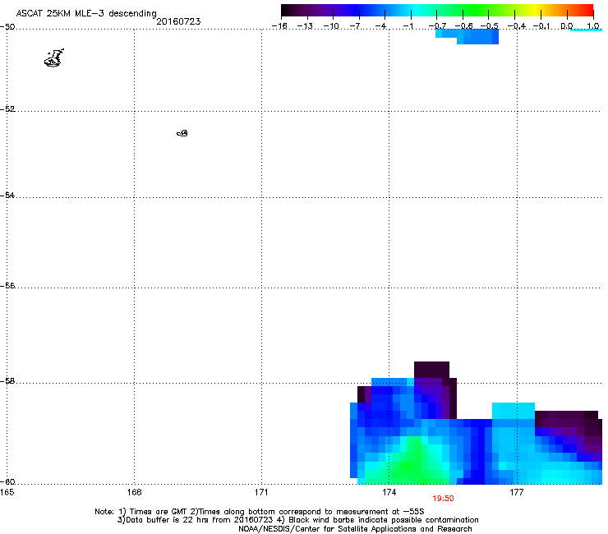The width and height of the screenshot is (608, 534).
Task: Click the note 'Times are GMT'
Action: tap(159, 512)
